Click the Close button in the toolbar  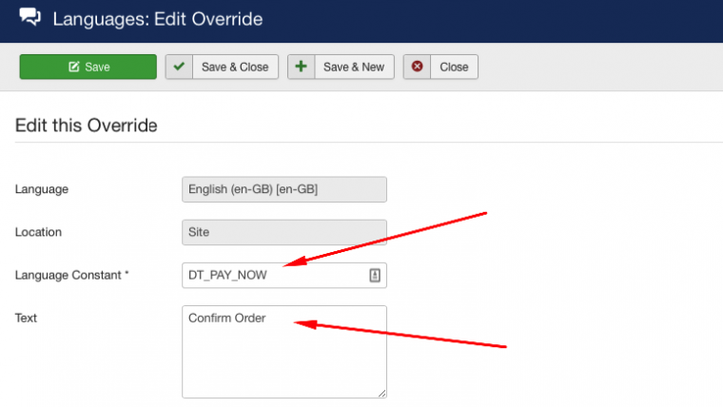(440, 67)
